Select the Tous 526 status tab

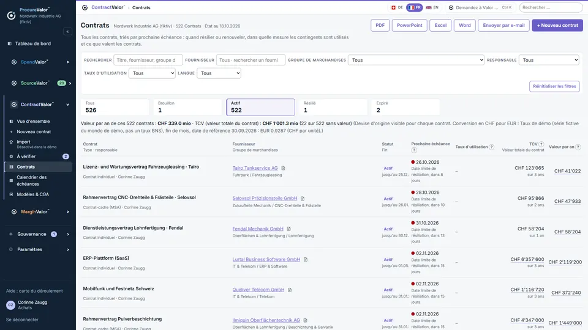tap(115, 107)
